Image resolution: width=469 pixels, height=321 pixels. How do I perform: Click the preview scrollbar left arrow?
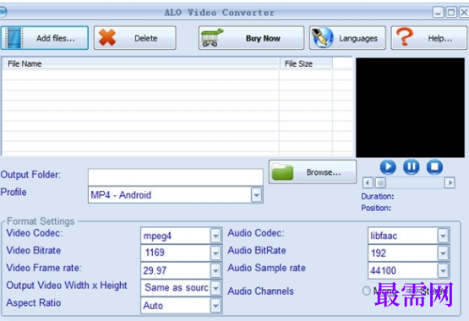pos(368,182)
